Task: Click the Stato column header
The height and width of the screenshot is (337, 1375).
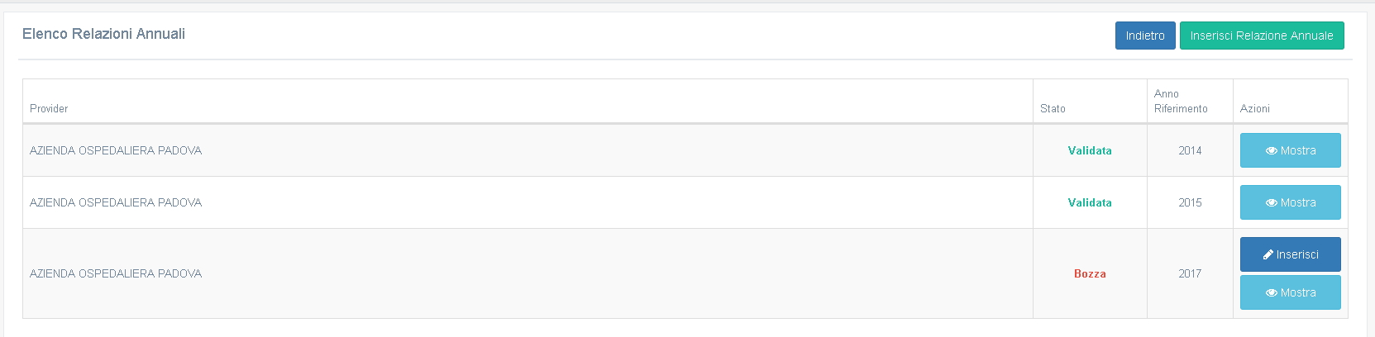Action: click(1053, 108)
